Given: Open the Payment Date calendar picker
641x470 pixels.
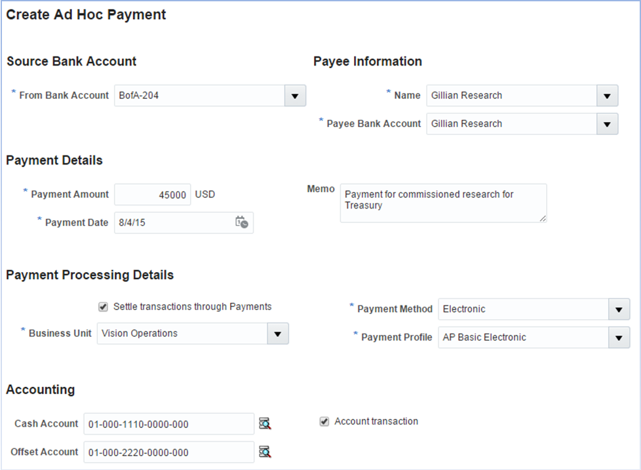Looking at the screenshot, I should (x=241, y=222).
